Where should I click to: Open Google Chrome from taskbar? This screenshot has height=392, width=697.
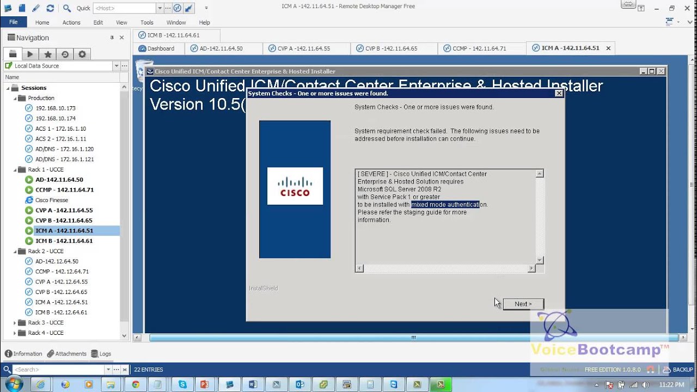[x=136, y=384]
